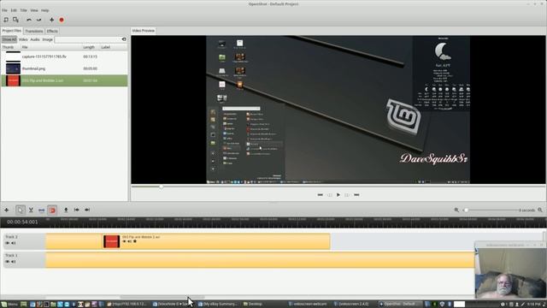Filter project files by Video
The height and width of the screenshot is (308, 547).
23,39
